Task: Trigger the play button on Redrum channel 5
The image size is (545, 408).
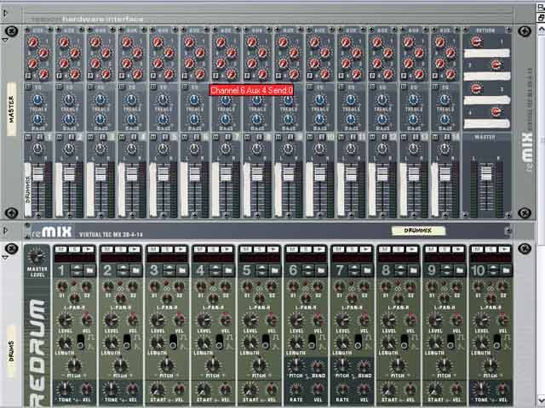Action: point(272,249)
